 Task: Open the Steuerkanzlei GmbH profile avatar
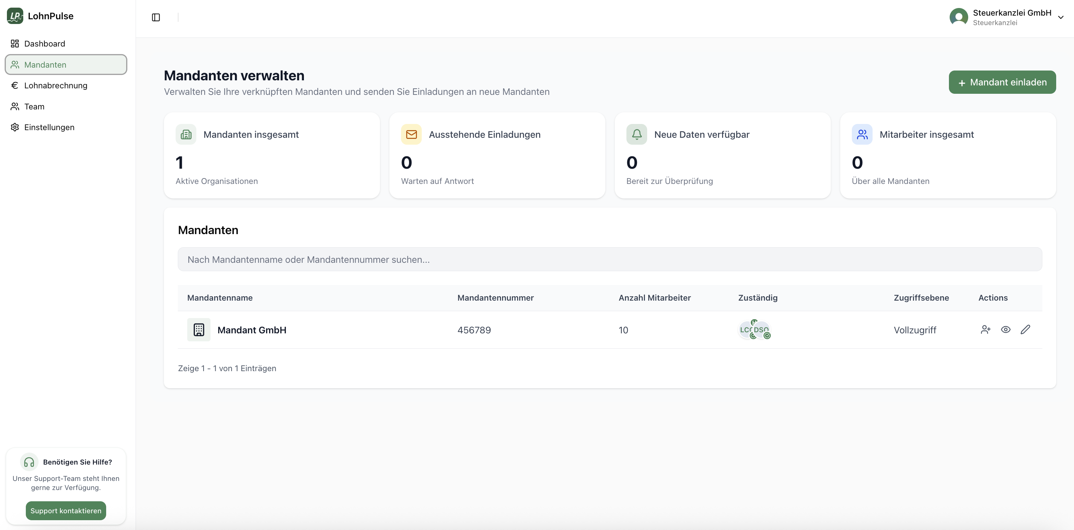[x=958, y=17]
